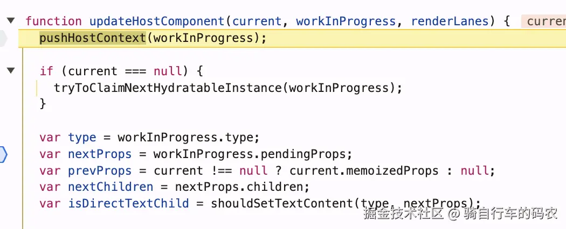Click the closing brace of if block

43,104
